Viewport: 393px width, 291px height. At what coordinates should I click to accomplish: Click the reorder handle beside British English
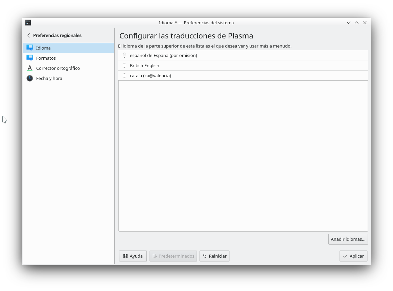tap(124, 65)
